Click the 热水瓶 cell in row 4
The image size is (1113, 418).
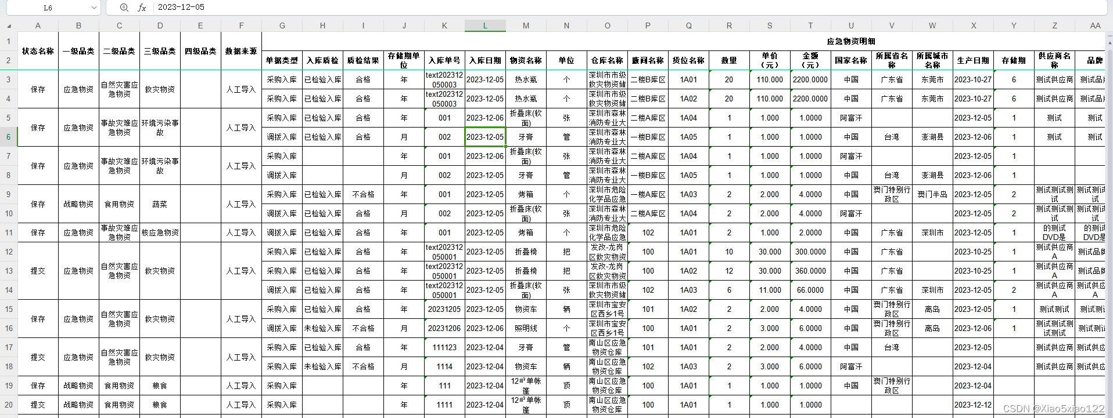(526, 99)
